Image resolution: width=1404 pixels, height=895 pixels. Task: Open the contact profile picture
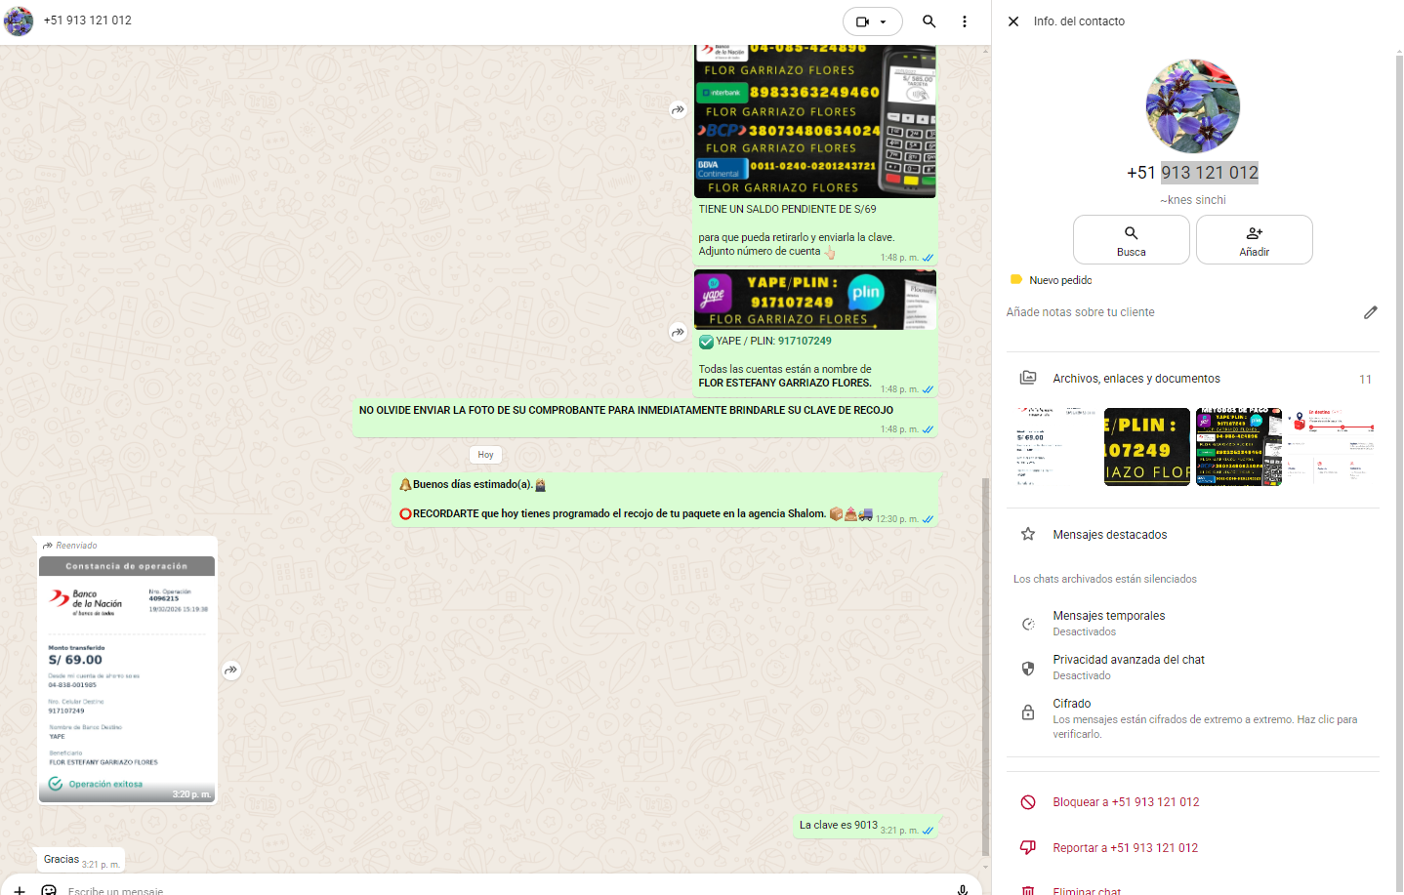pos(1191,106)
